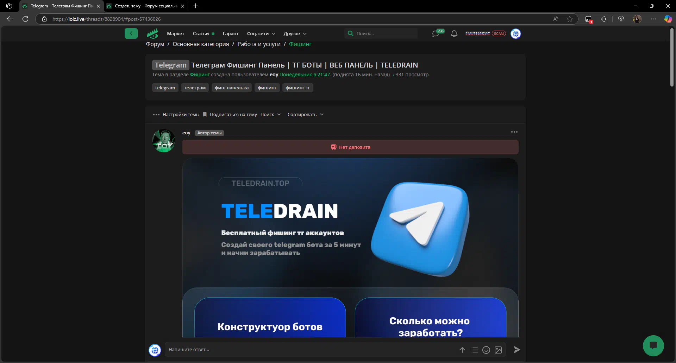Open post options three-dot menu

[x=514, y=132]
